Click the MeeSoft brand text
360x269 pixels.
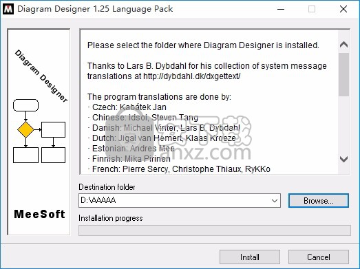(x=39, y=214)
